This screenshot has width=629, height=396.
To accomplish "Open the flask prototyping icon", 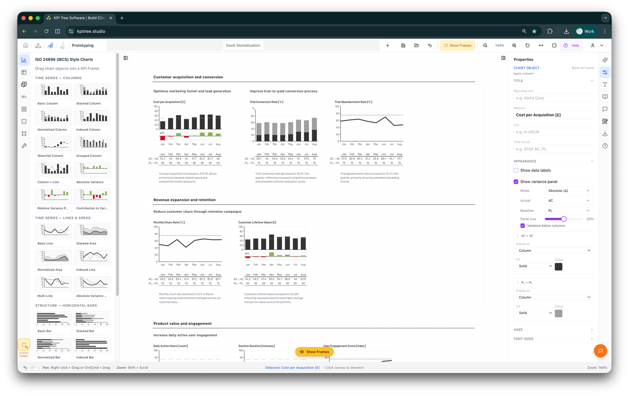I will coord(63,45).
